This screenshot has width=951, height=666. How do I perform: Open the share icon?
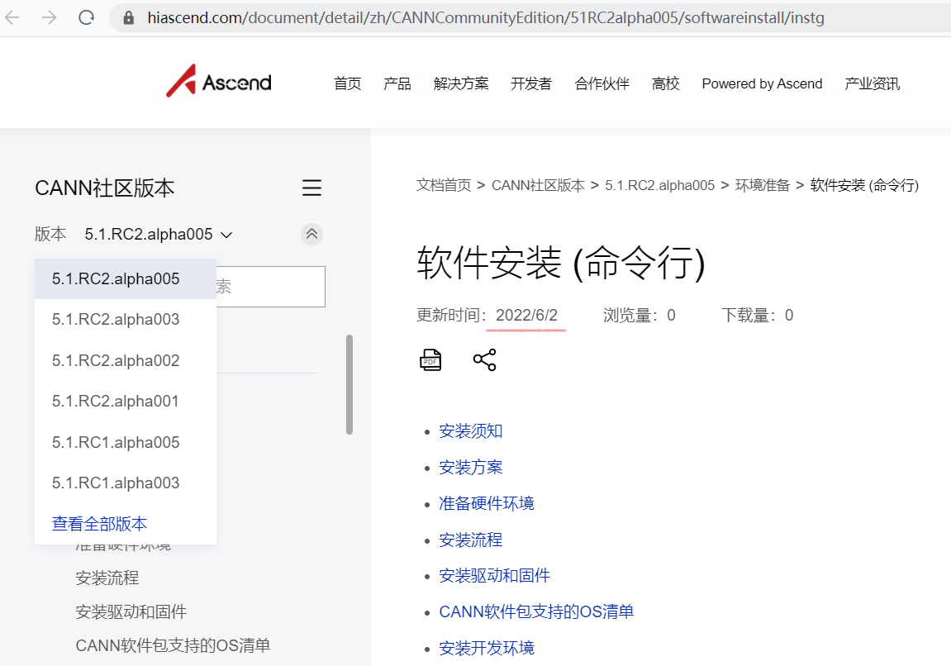(485, 359)
